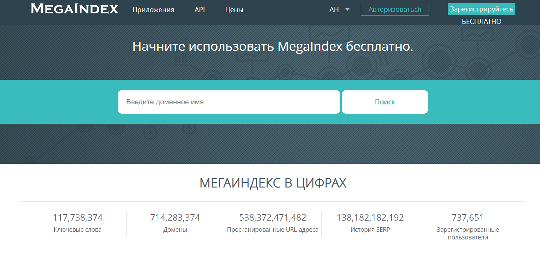Focus the Введите доменное имя input field
Screen dimensions: 540x265
[229, 102]
